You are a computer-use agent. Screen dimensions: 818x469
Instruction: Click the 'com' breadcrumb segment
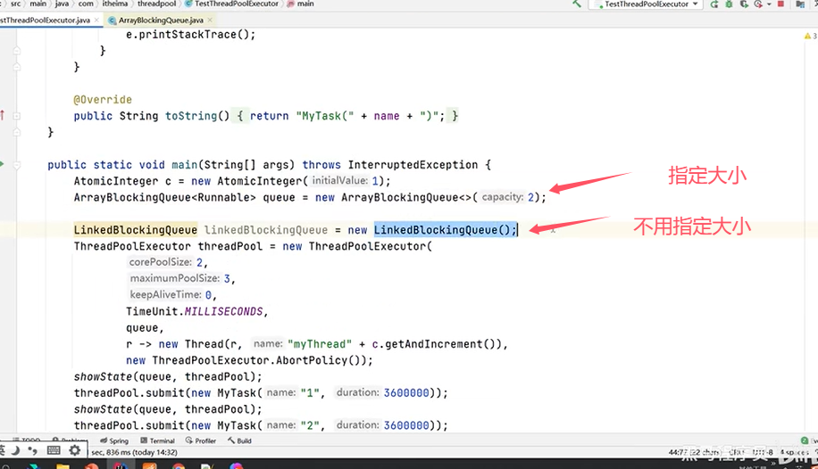[x=86, y=4]
